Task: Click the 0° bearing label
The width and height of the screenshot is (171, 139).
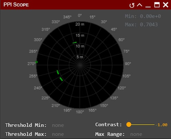Action: click(x=80, y=15)
